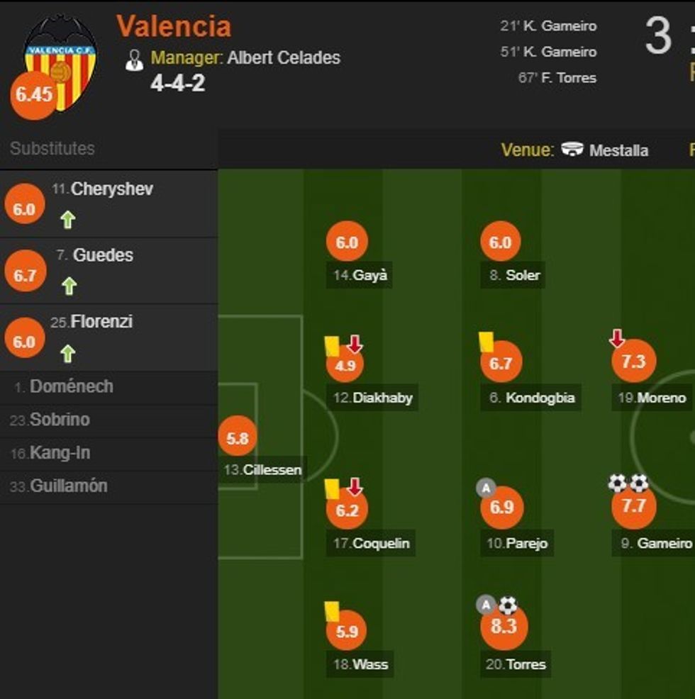Click Wass's yellow card icon
Screen dimensions: 695x699
(x=332, y=610)
